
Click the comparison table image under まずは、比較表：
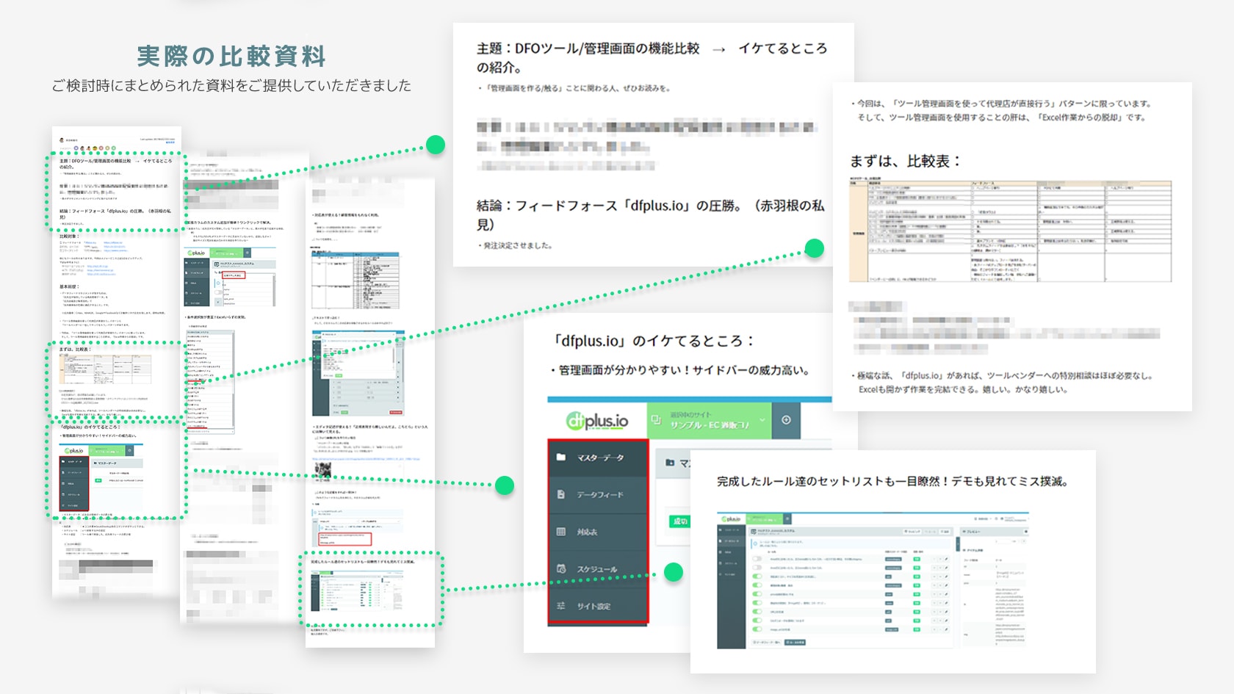pyautogui.click(x=1010, y=230)
